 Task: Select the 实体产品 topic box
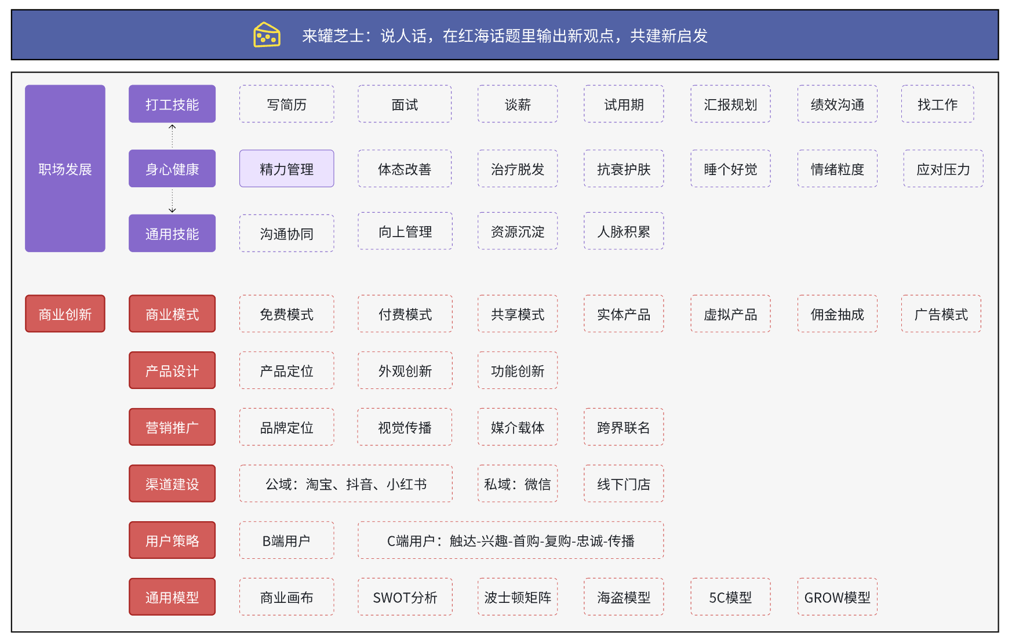pos(624,314)
